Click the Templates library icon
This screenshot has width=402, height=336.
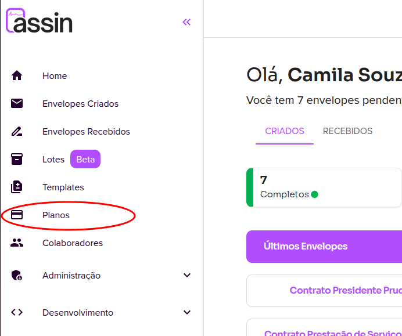17,187
